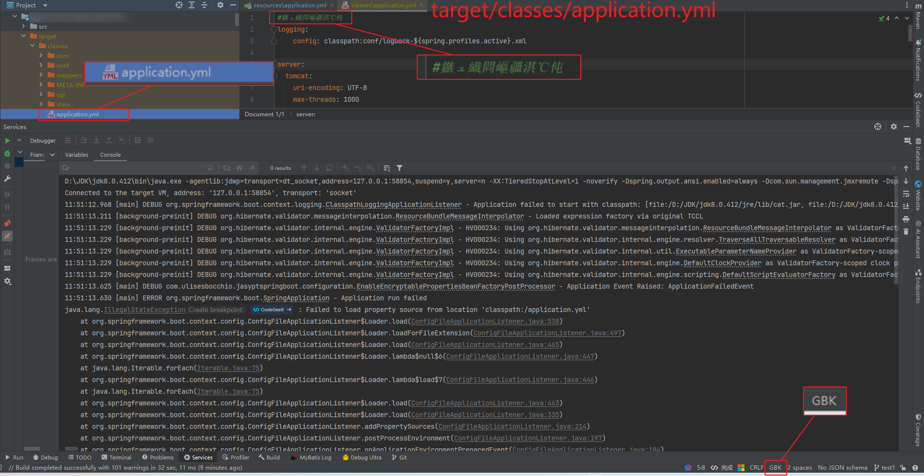Image resolution: width=924 pixels, height=476 pixels.
Task: Jump to previous search occurrence arrow
Action: point(304,168)
